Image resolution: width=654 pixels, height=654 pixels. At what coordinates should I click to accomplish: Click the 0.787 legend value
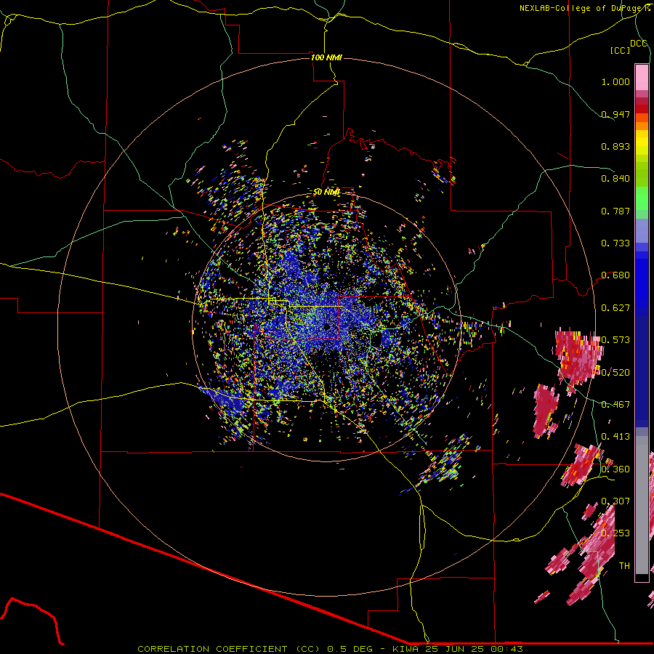coord(615,211)
